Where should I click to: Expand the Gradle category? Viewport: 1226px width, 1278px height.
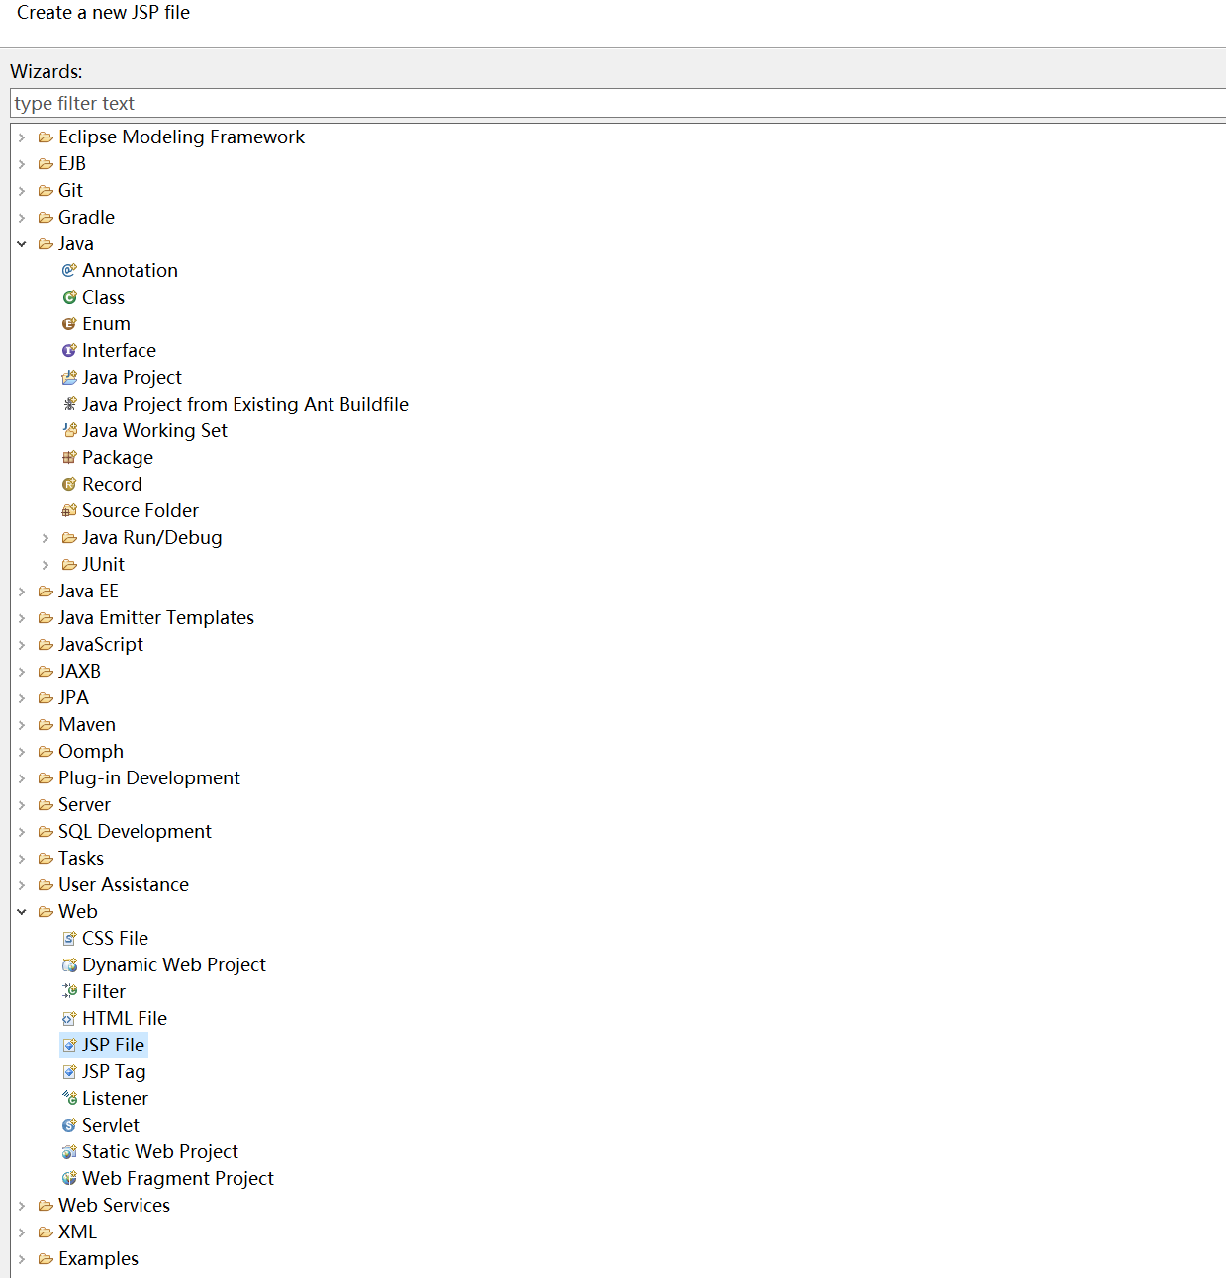[22, 218]
